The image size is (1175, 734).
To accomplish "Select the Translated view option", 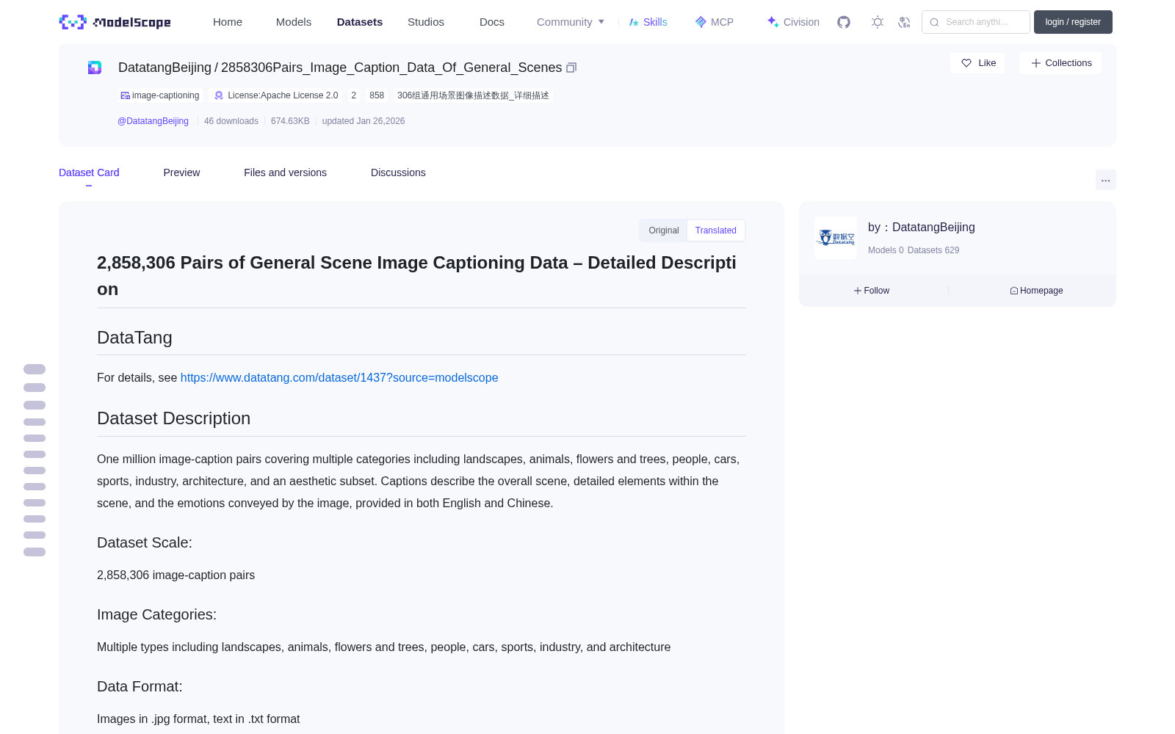I will pos(716,230).
